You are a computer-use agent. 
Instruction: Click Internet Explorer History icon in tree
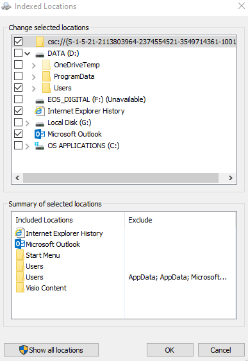[x=40, y=111]
